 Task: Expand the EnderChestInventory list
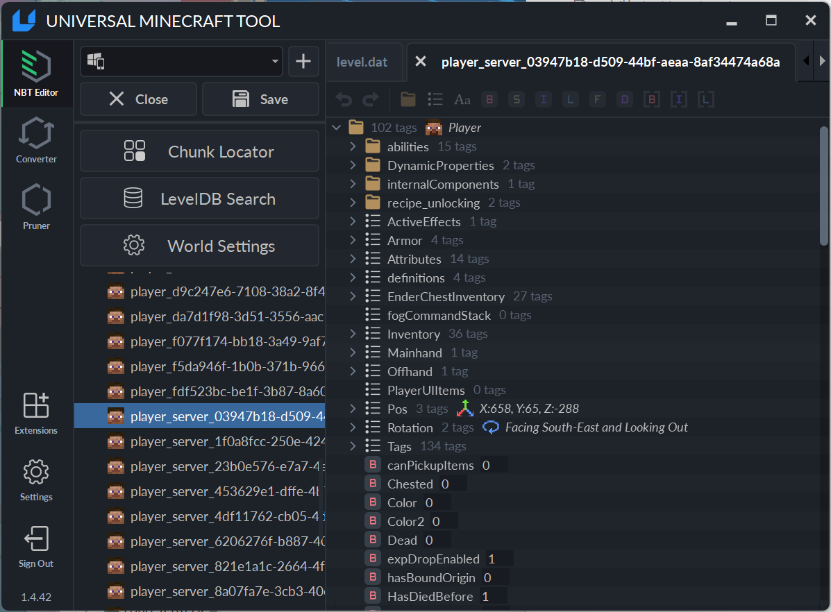click(x=353, y=296)
